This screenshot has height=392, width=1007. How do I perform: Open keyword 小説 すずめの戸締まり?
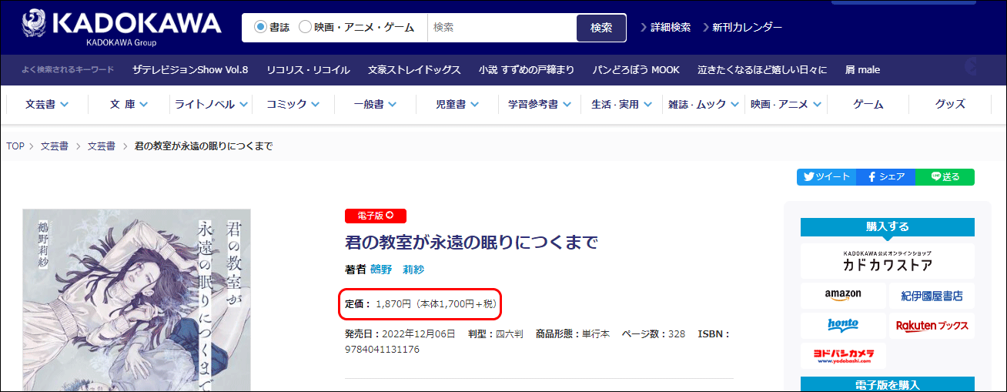[527, 69]
